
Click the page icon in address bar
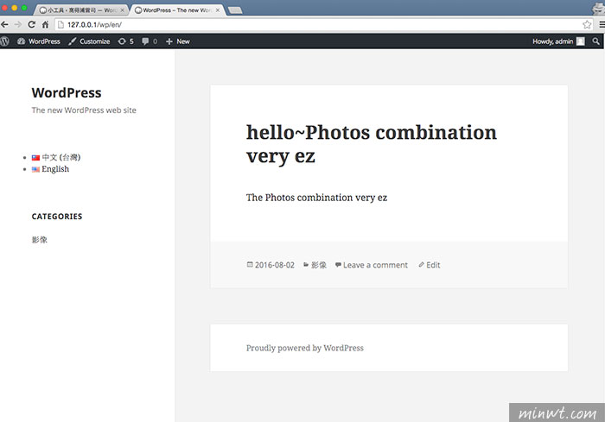(x=60, y=25)
